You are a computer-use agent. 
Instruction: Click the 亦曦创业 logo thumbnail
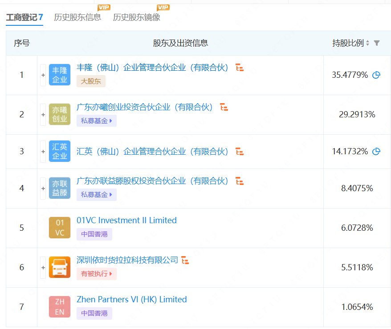pos(60,114)
